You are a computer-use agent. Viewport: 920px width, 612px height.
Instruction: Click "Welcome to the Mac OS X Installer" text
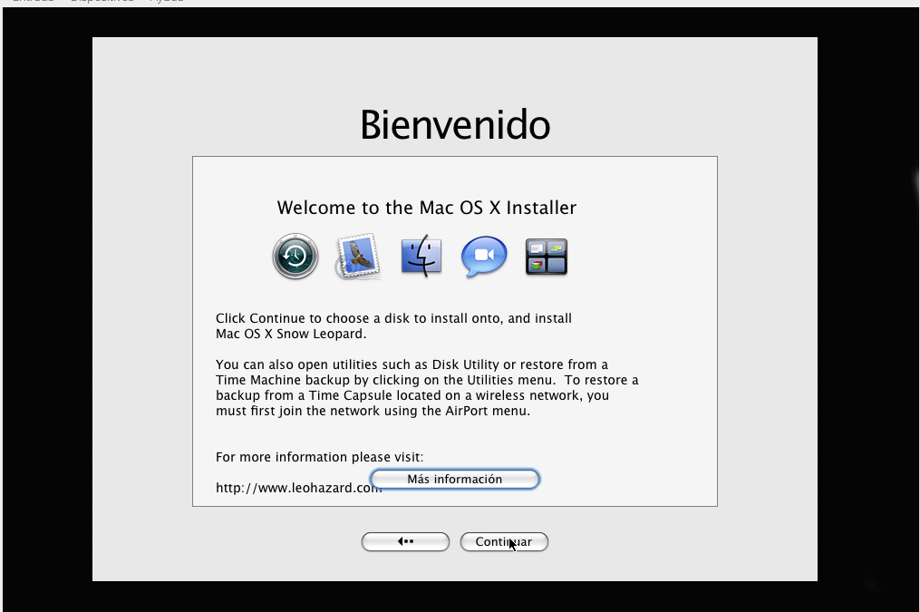(x=427, y=208)
